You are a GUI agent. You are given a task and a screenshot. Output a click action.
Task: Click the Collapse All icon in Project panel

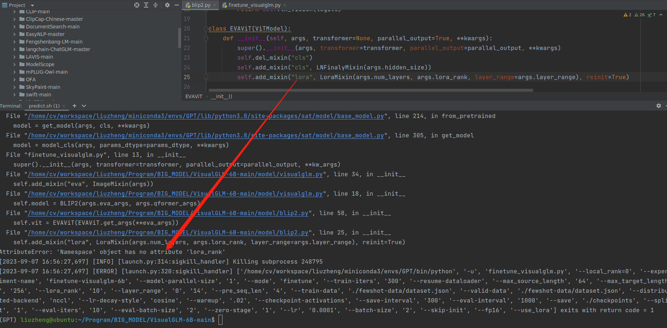click(x=156, y=5)
